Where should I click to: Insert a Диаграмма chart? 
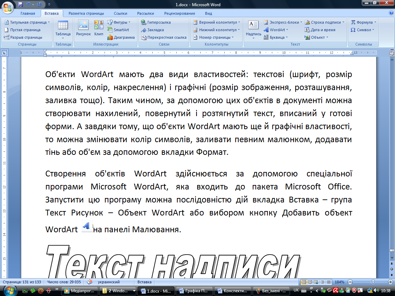coord(121,37)
